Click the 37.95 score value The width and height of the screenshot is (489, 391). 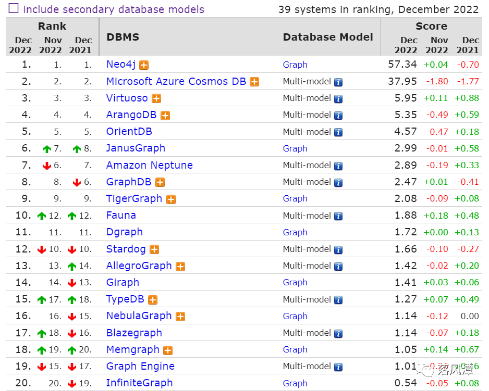point(402,81)
